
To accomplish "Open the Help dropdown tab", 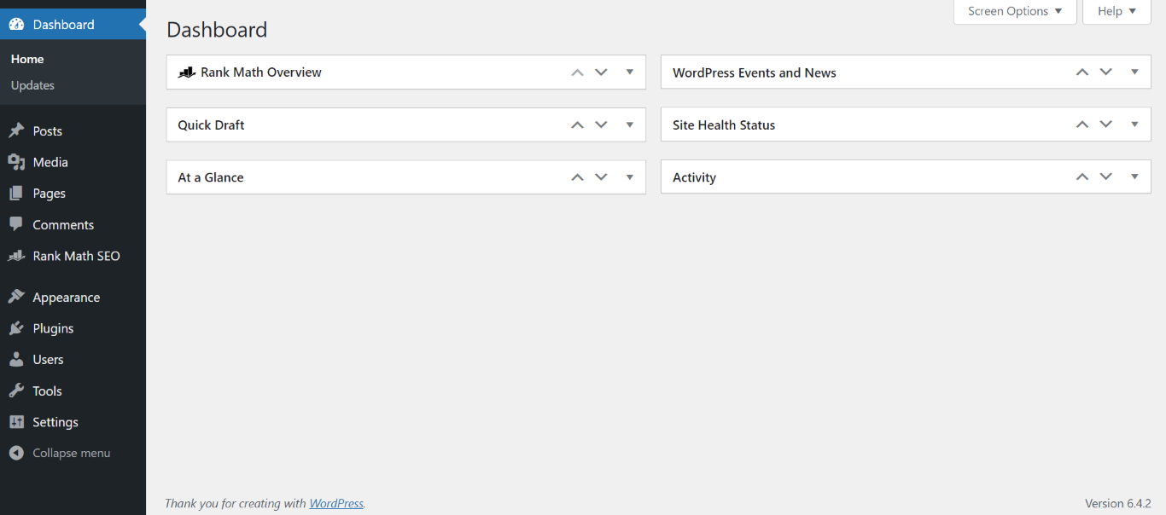I will [1116, 11].
